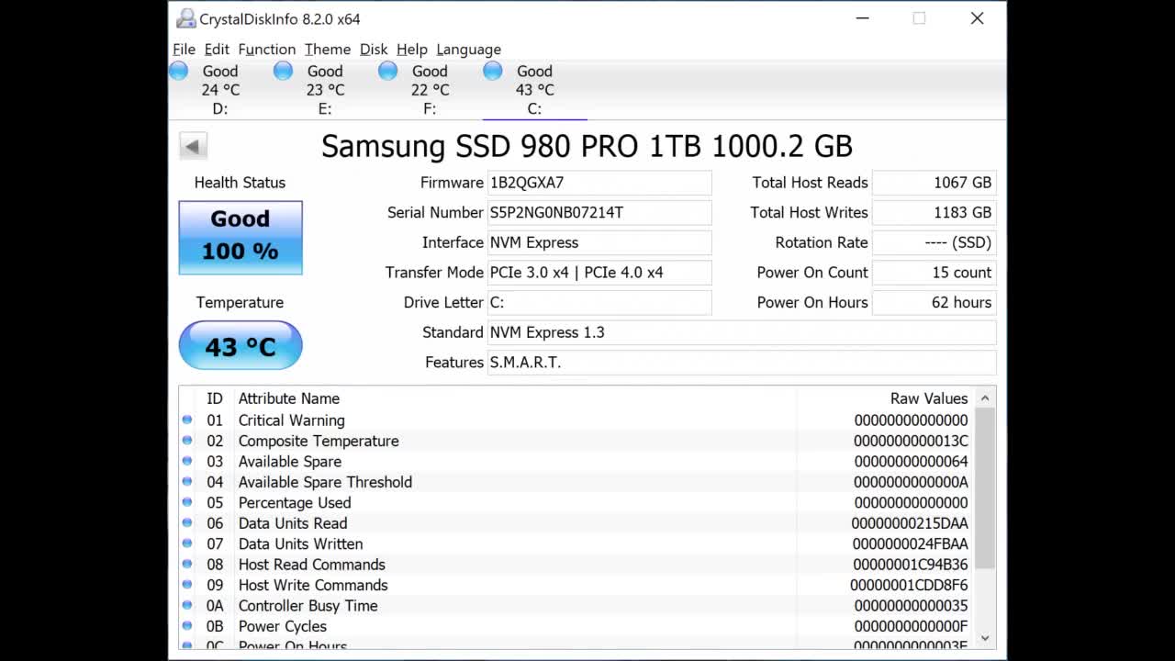The height and width of the screenshot is (661, 1175).
Task: Select the Composite Temperature attribute name
Action: coord(319,441)
